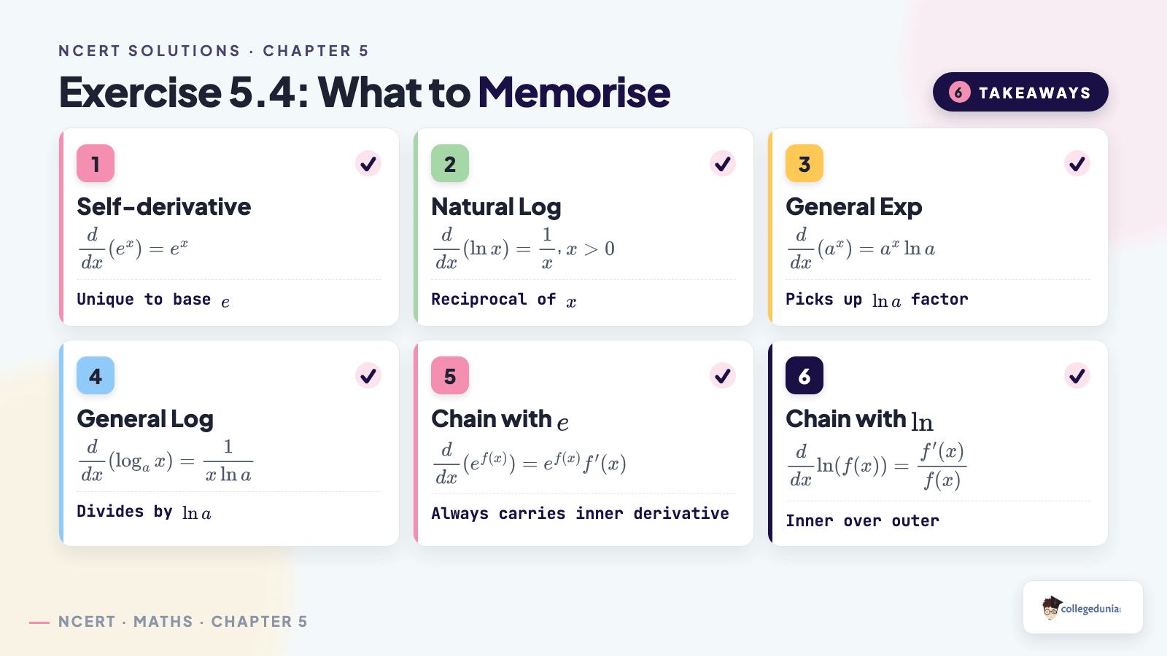Click the collegedunia logo
1167x656 pixels.
click(1083, 607)
